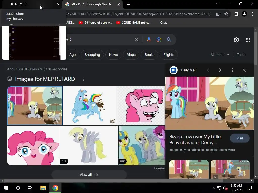258x193 pixels.
Task: Go to previous image in preview panel
Action: tap(208, 70)
